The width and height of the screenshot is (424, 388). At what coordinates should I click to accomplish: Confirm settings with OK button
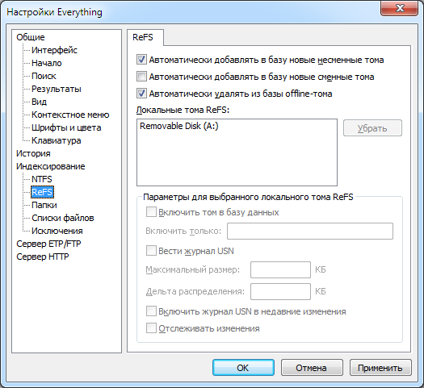point(243,368)
